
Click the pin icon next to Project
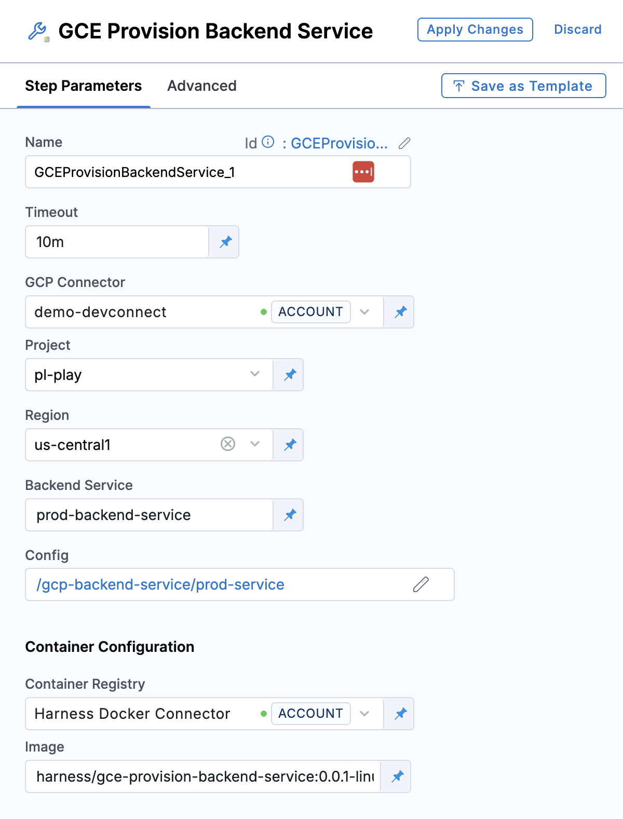click(x=290, y=375)
